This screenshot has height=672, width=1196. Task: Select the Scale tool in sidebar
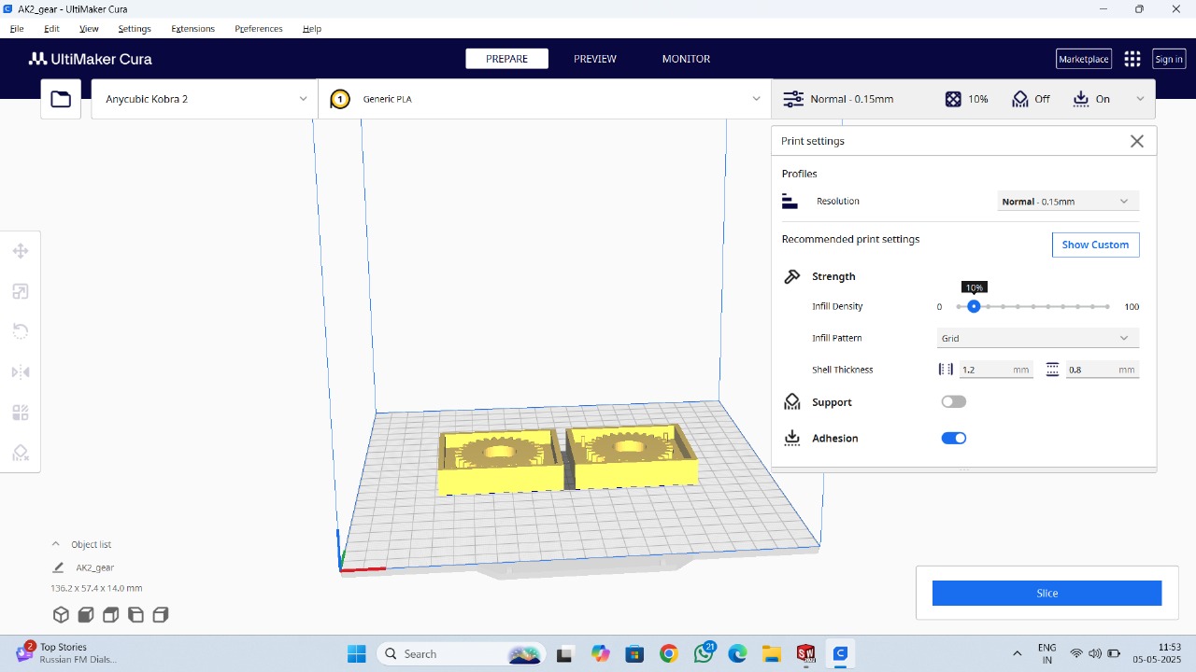click(21, 291)
